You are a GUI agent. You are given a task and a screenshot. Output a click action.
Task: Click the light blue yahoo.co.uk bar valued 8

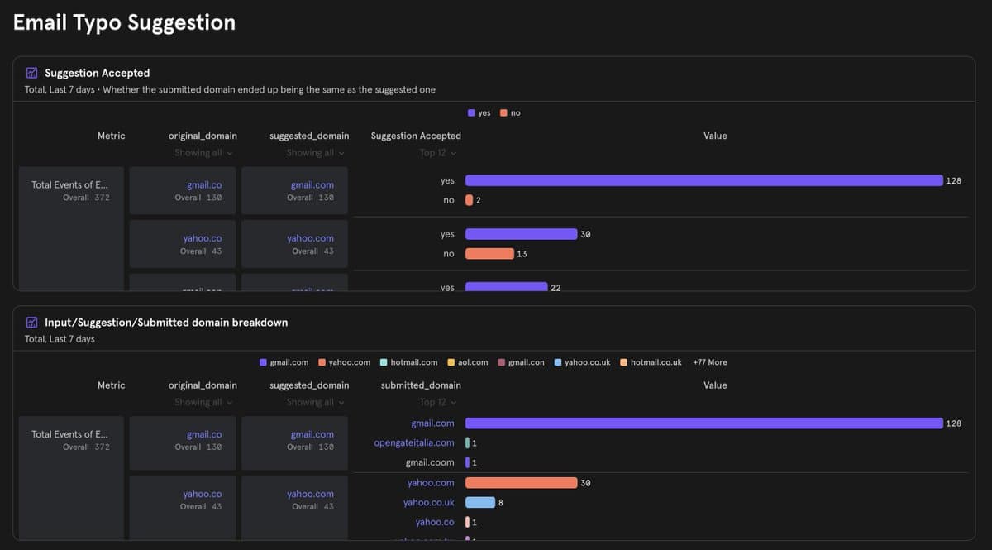pyautogui.click(x=480, y=502)
